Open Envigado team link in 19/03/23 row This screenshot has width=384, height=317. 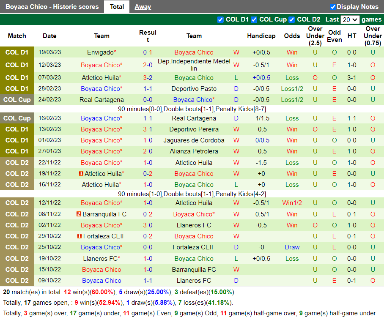coord(100,52)
